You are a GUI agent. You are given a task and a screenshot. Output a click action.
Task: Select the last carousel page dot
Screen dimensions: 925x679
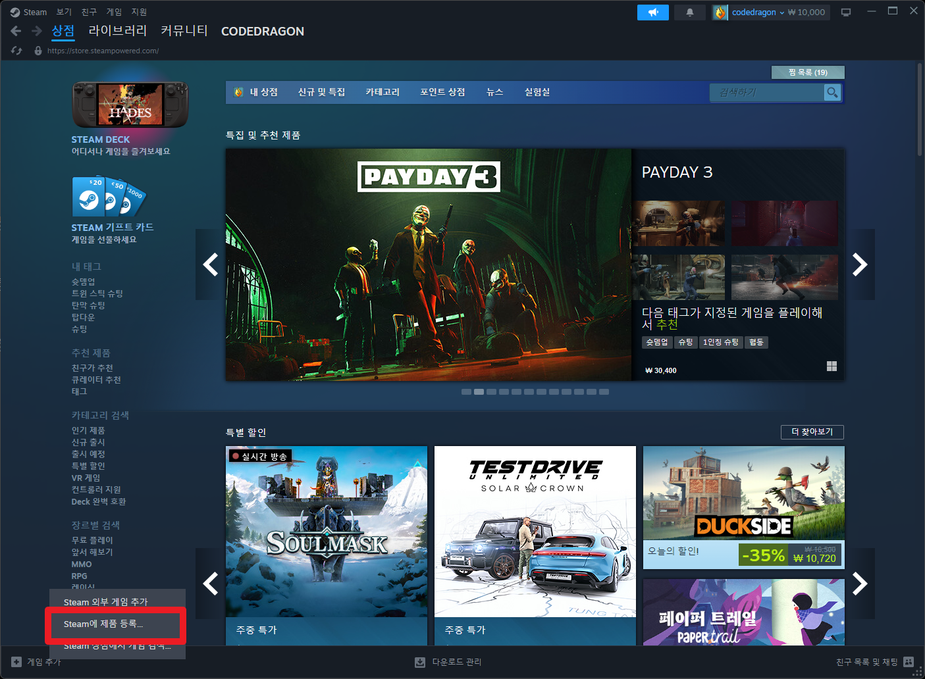tap(604, 391)
